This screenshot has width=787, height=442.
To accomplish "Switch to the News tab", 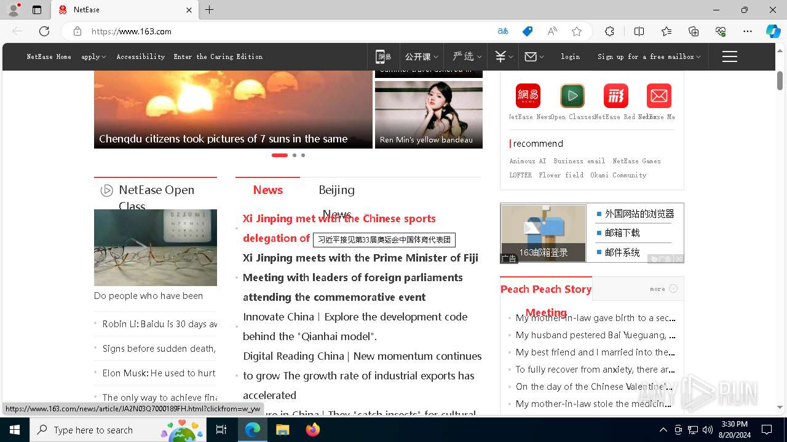I will [268, 190].
